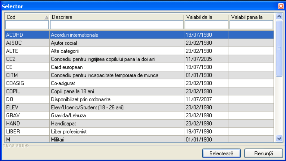This screenshot has height=161, width=286.
Task: Select the ELEV Elev/Ucenic/Student row
Action: tap(139, 107)
